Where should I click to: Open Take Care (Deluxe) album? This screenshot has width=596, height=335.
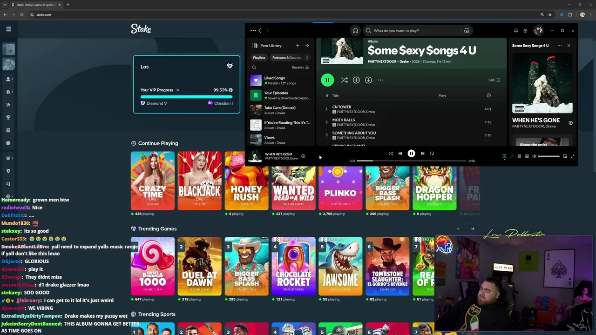(281, 110)
